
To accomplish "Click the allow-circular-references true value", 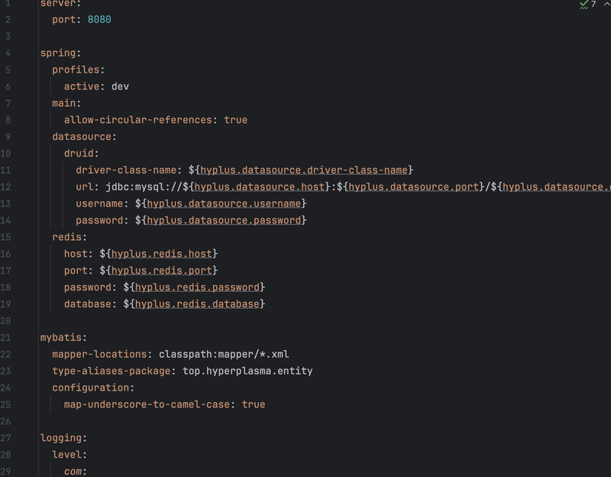I will [236, 120].
